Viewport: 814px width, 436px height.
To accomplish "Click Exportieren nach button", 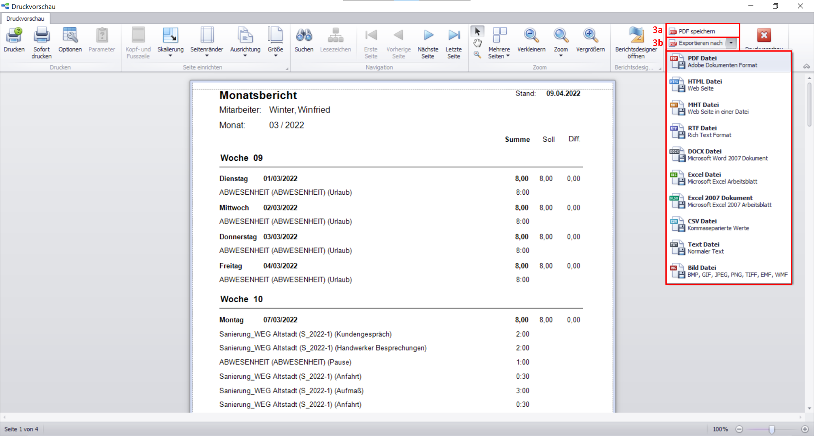I will 696,43.
